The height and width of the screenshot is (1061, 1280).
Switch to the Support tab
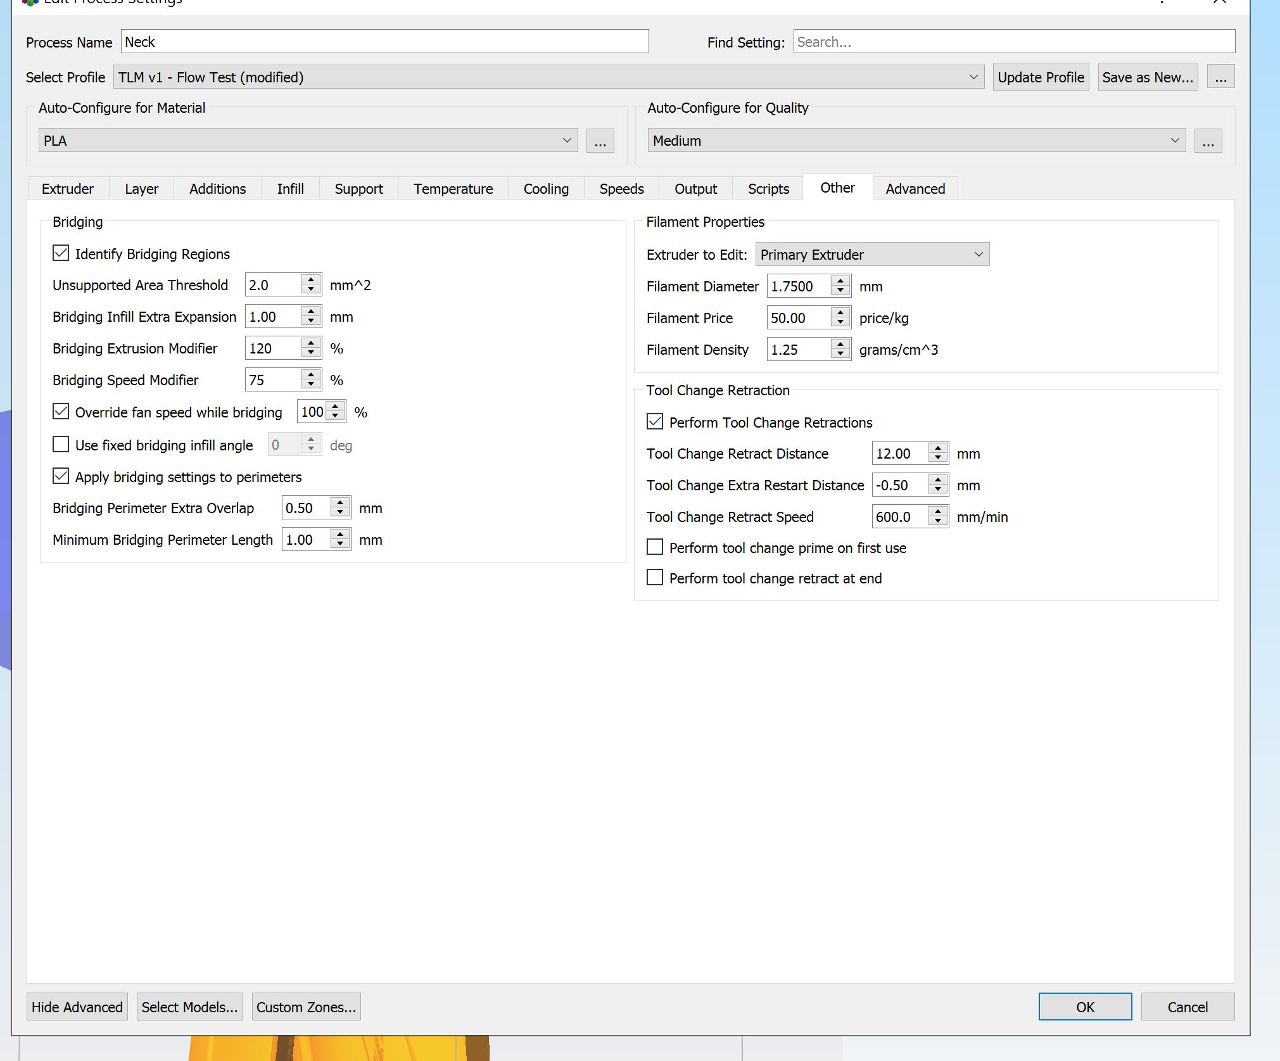click(359, 189)
